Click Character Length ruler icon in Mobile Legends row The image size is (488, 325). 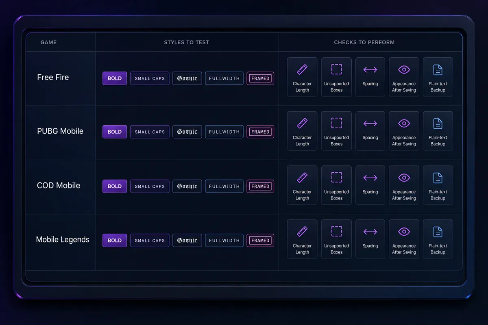[x=302, y=232]
